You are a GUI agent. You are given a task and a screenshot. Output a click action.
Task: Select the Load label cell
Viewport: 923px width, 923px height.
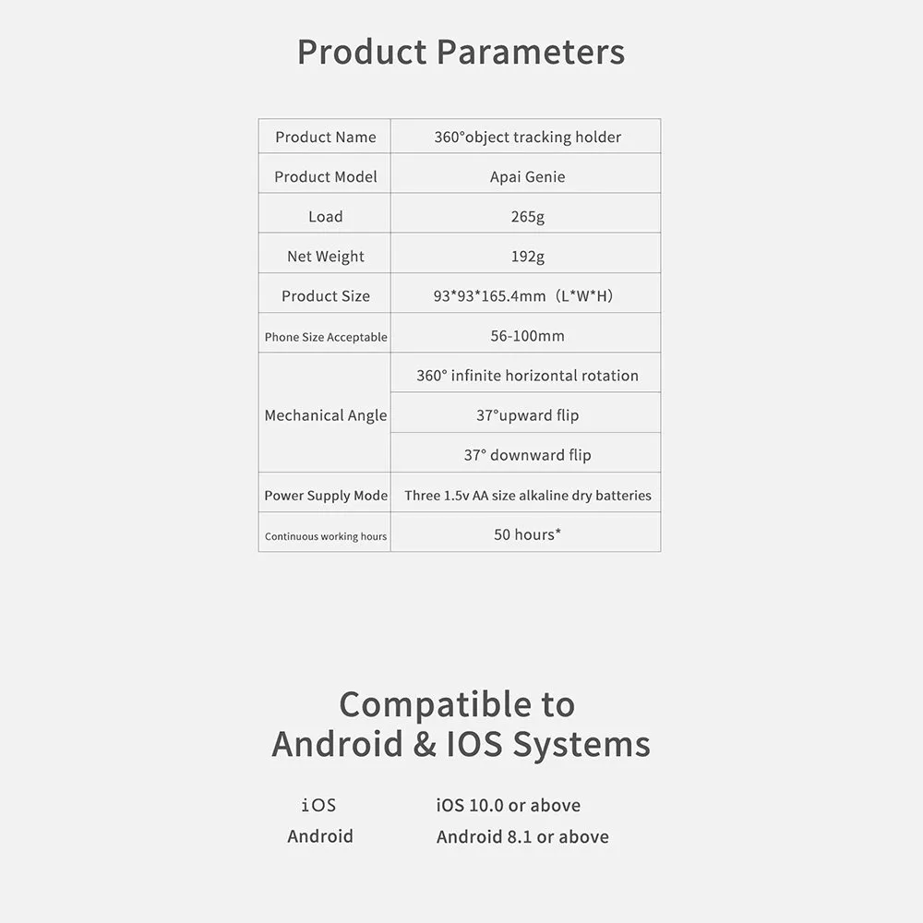(x=325, y=216)
